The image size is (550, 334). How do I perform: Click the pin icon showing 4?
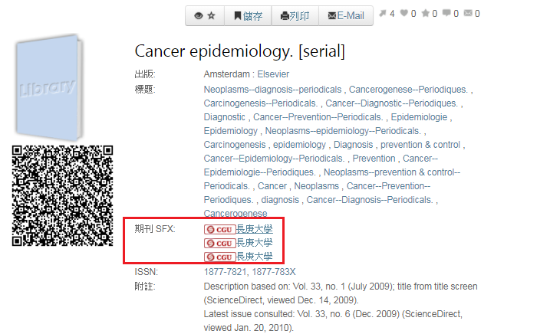tap(383, 13)
